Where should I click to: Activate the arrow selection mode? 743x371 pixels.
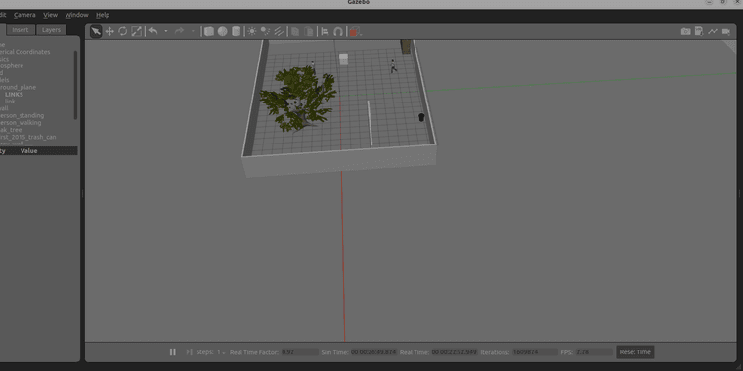pyautogui.click(x=96, y=31)
